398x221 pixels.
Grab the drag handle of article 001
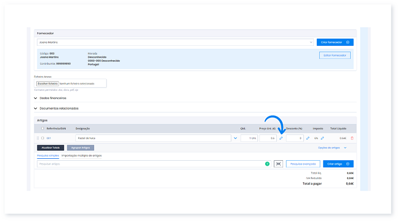[x=38, y=138]
